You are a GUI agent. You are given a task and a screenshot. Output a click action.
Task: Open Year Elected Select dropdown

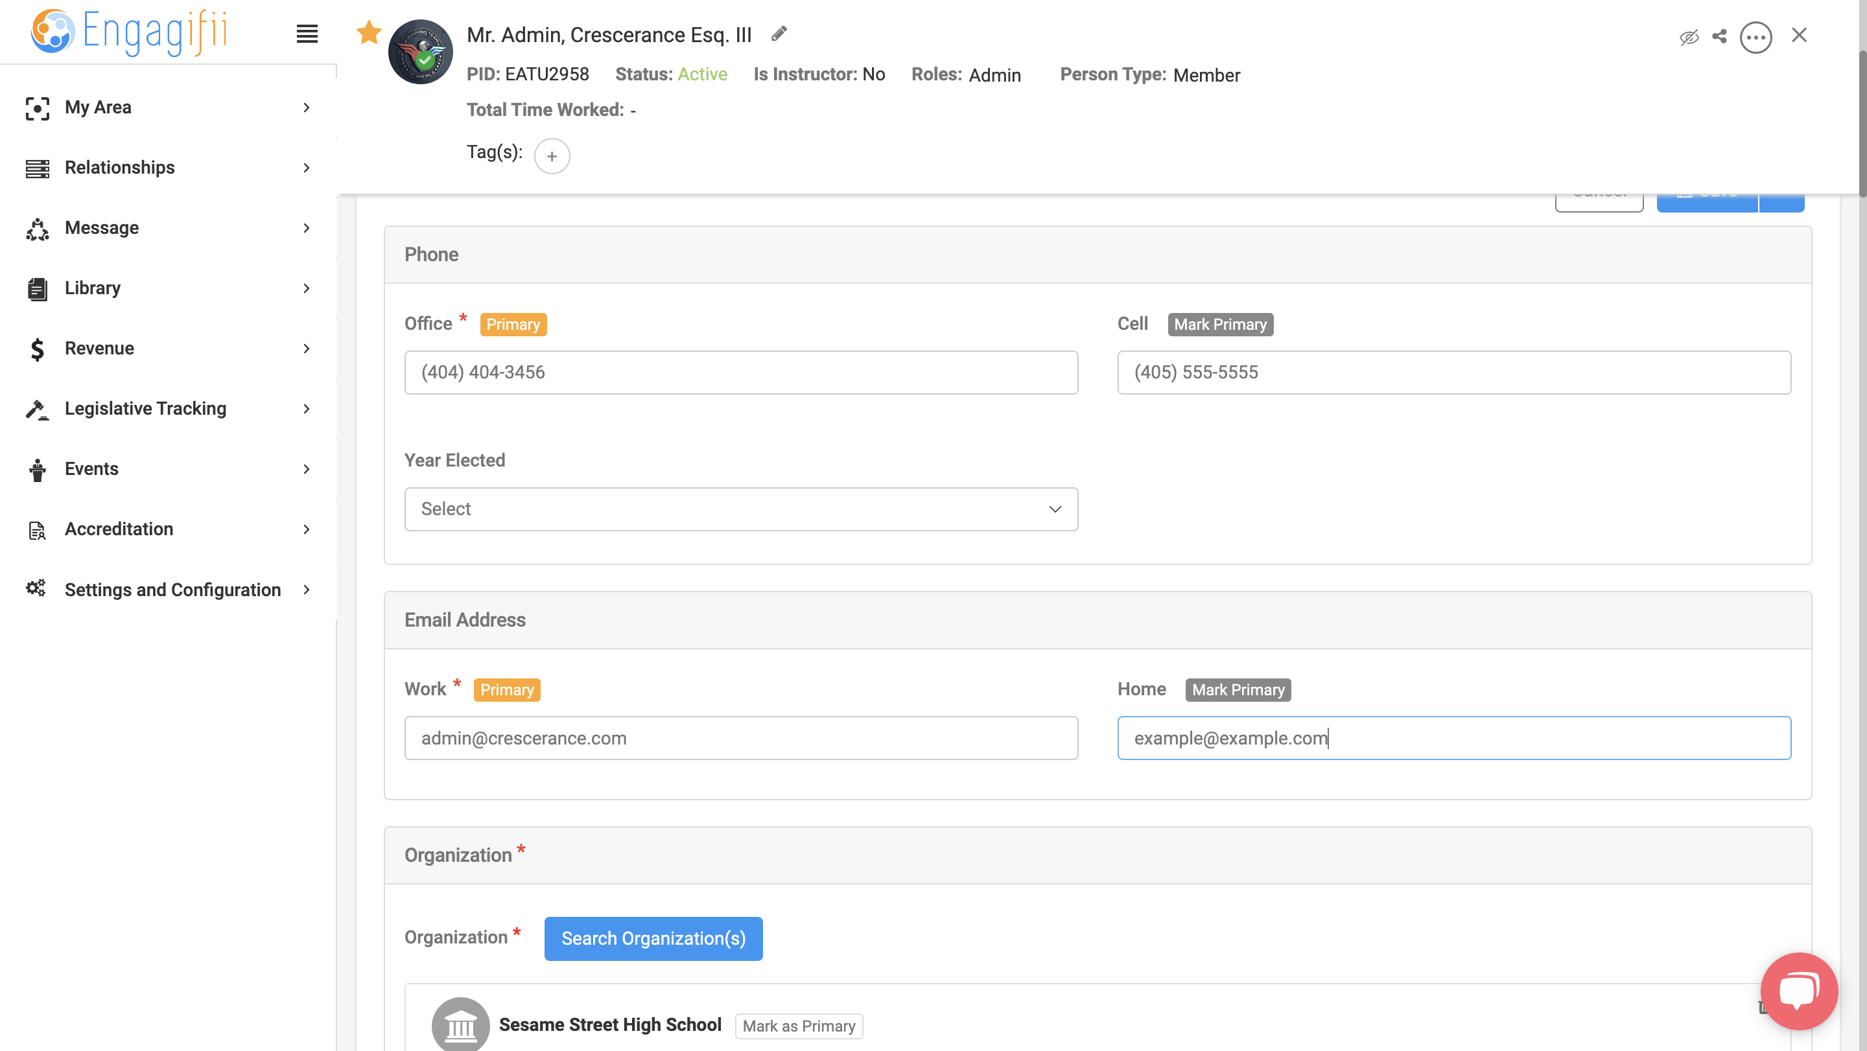pyautogui.click(x=741, y=509)
